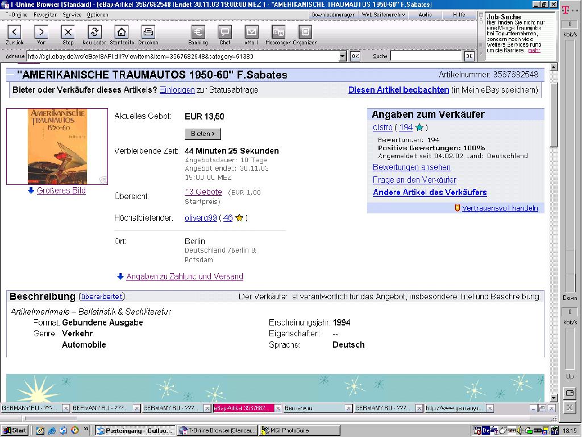Click the blue arrow beside Größeres Bild
This screenshot has width=582, height=437.
pyautogui.click(x=31, y=190)
